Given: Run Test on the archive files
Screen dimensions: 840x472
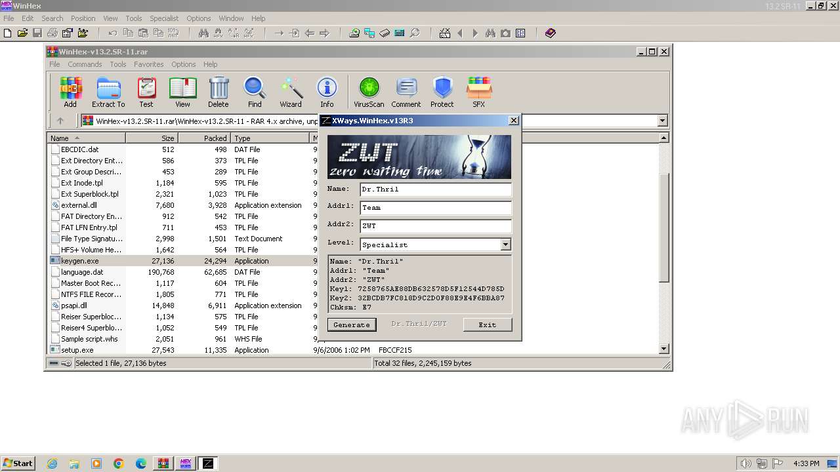Looking at the screenshot, I should pos(146,92).
